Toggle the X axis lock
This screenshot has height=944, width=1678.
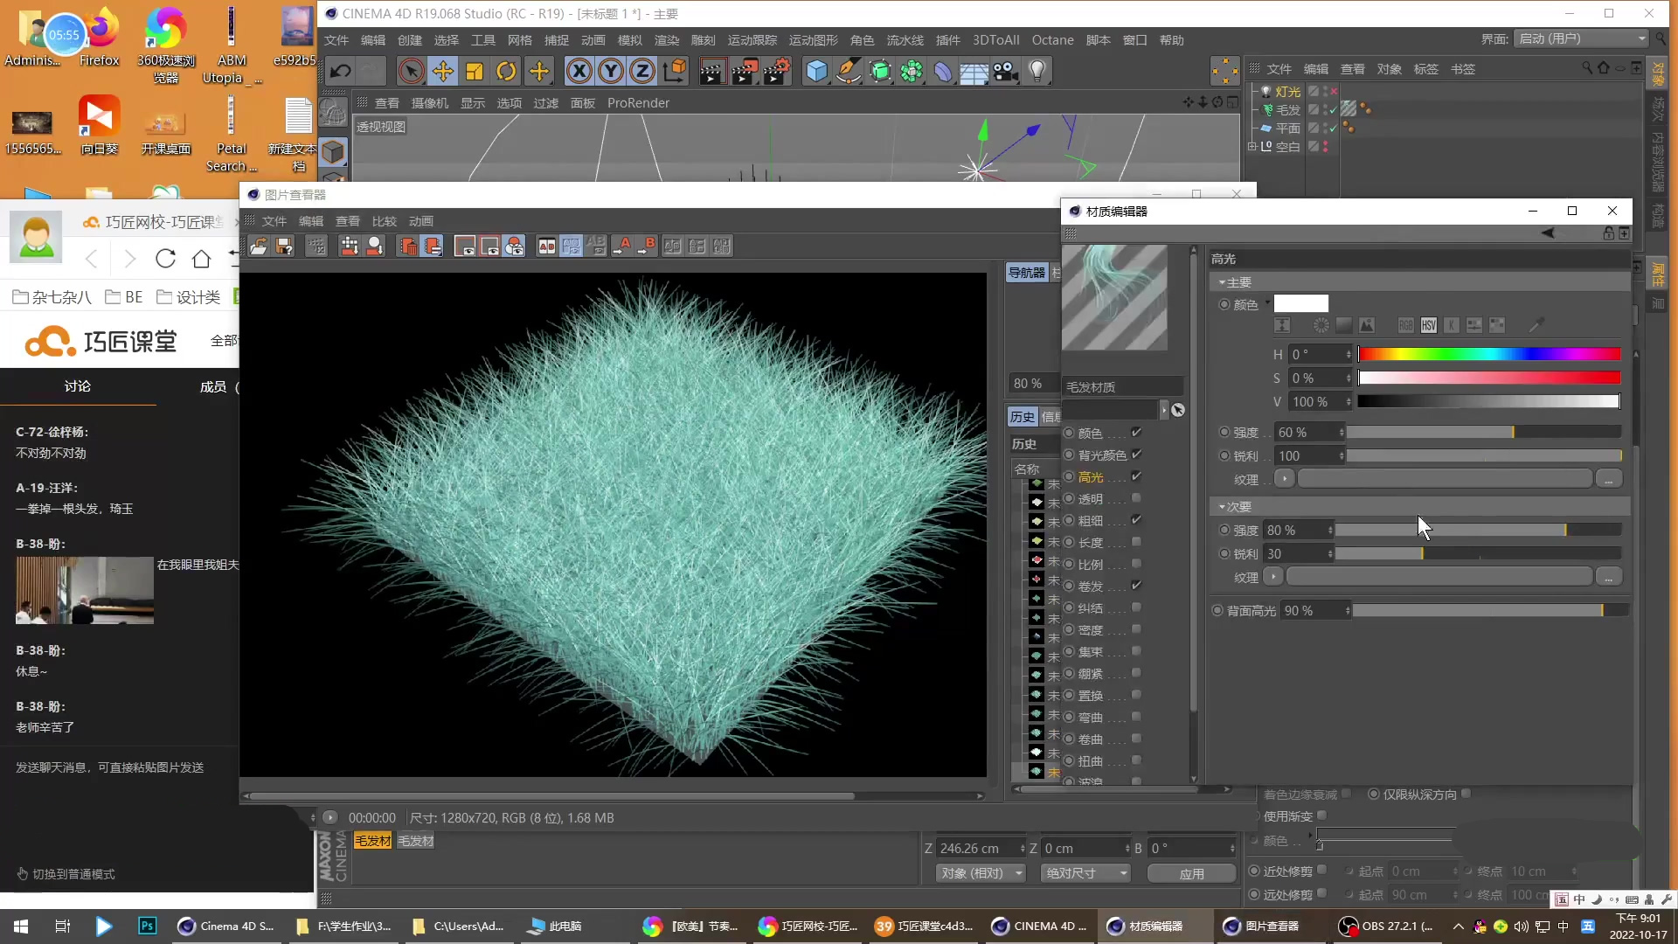tap(579, 72)
